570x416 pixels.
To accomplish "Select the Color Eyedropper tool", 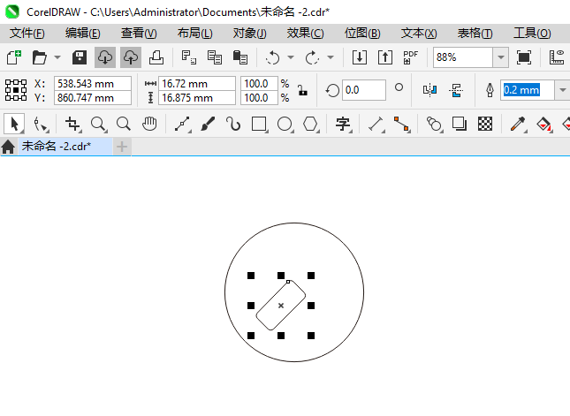I will click(518, 125).
